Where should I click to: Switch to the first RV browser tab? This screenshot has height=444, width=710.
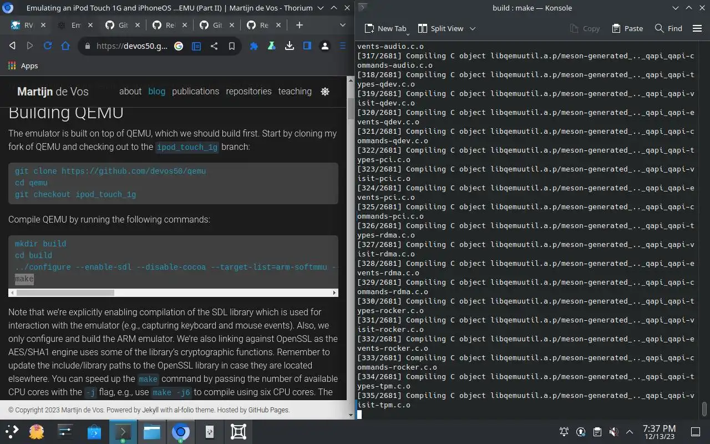tap(22, 25)
